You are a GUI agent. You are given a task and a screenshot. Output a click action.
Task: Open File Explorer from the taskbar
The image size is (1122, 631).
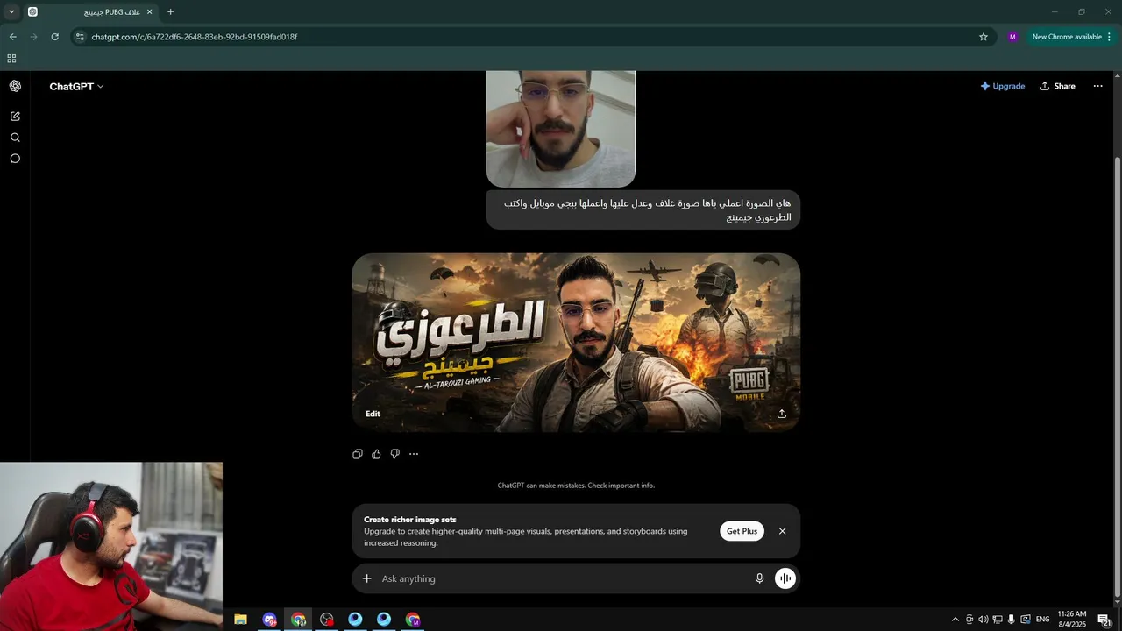tap(240, 620)
